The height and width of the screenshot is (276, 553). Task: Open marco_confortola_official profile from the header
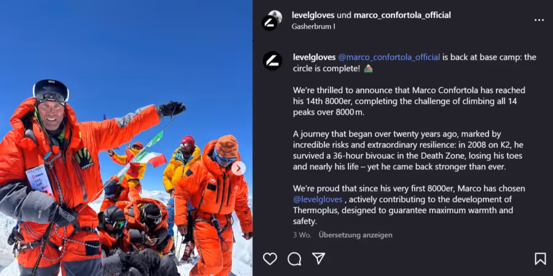[x=402, y=15]
